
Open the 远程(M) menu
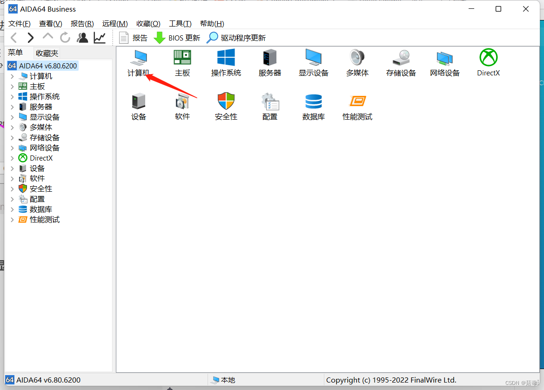(115, 24)
